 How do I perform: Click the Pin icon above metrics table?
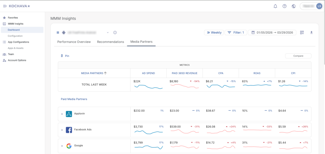62,56
